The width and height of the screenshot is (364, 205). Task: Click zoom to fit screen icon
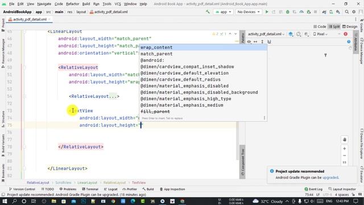pos(345,162)
